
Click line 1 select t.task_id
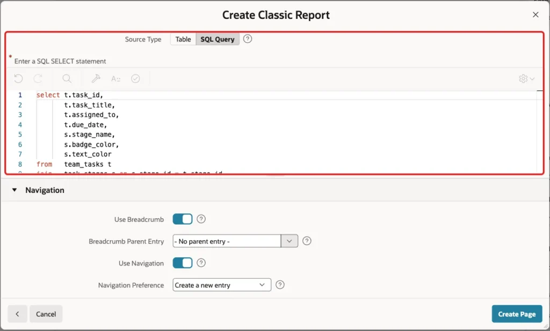[69, 95]
